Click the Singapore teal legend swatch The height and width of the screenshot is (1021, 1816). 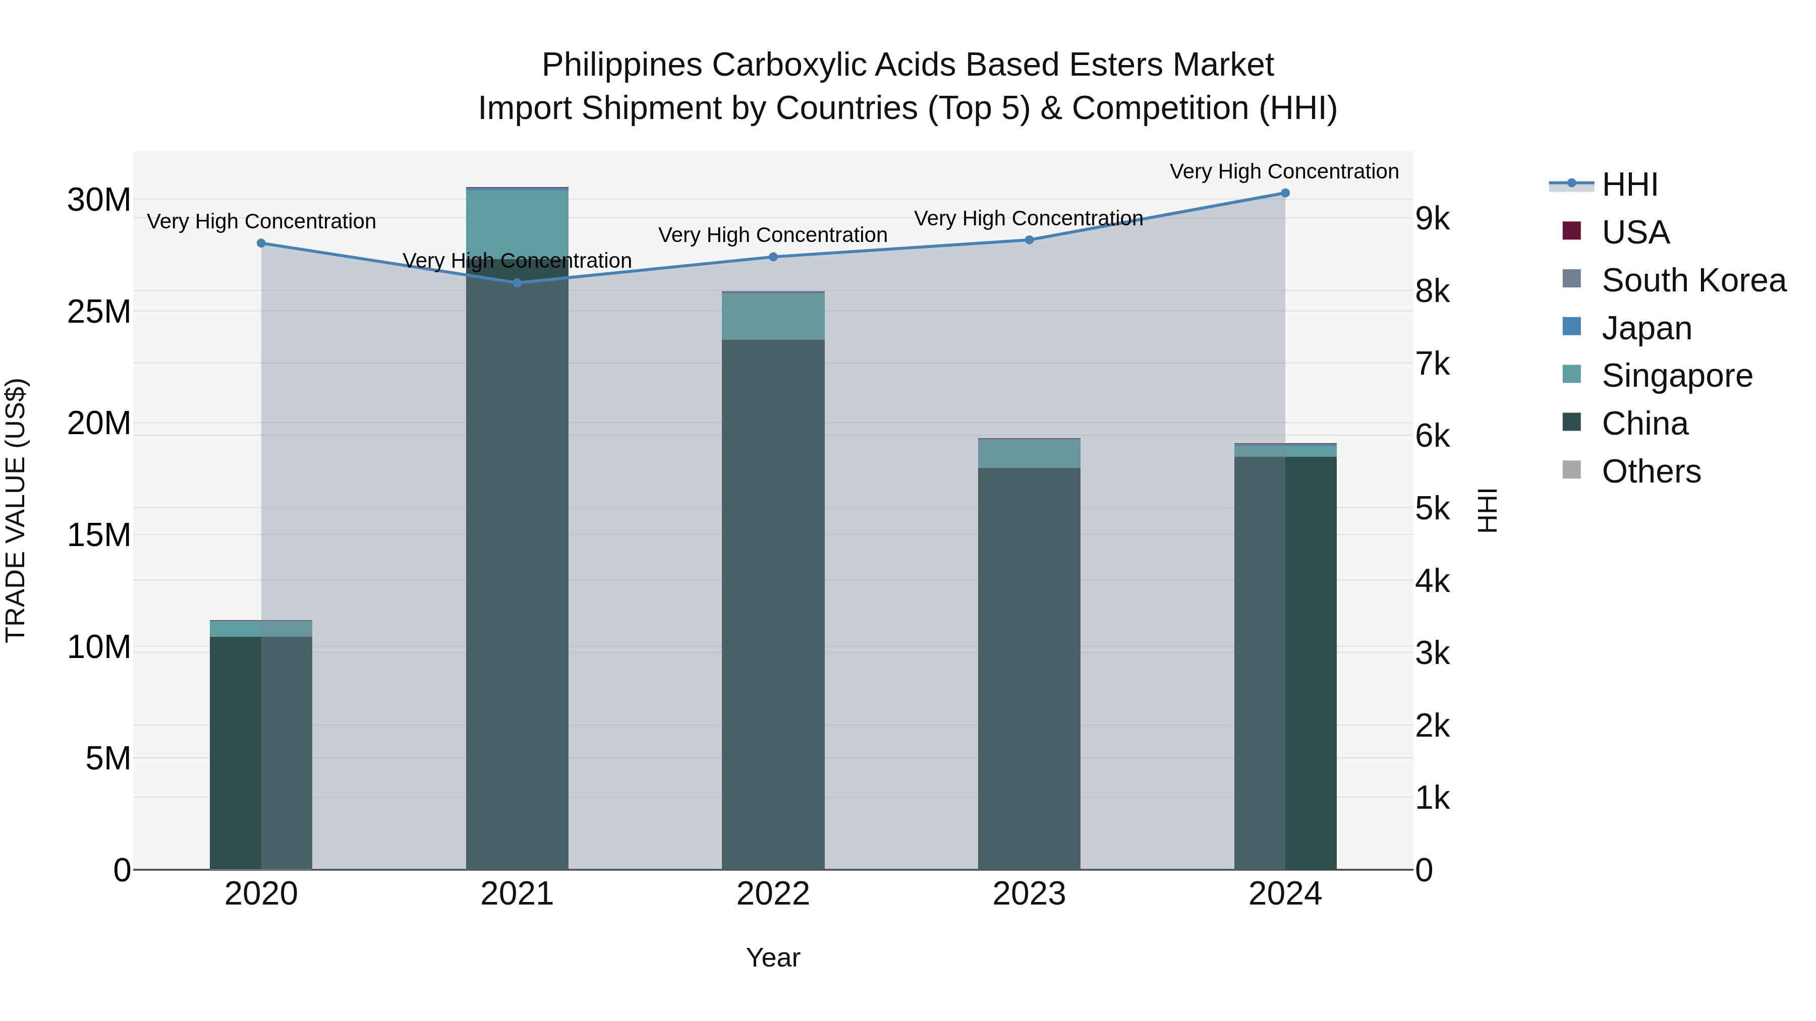(x=1571, y=374)
